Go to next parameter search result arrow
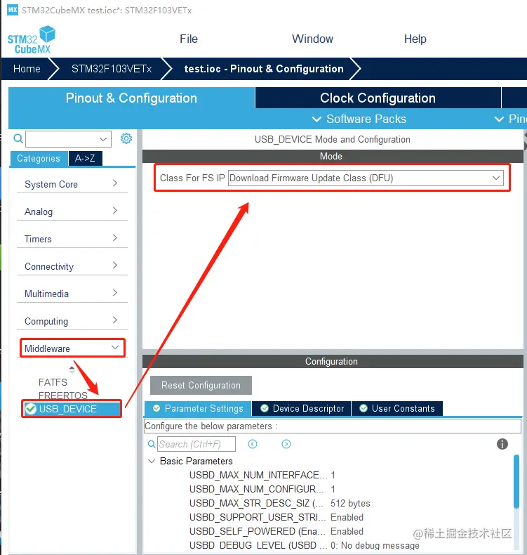Viewport: 527px width, 555px height. (286, 444)
